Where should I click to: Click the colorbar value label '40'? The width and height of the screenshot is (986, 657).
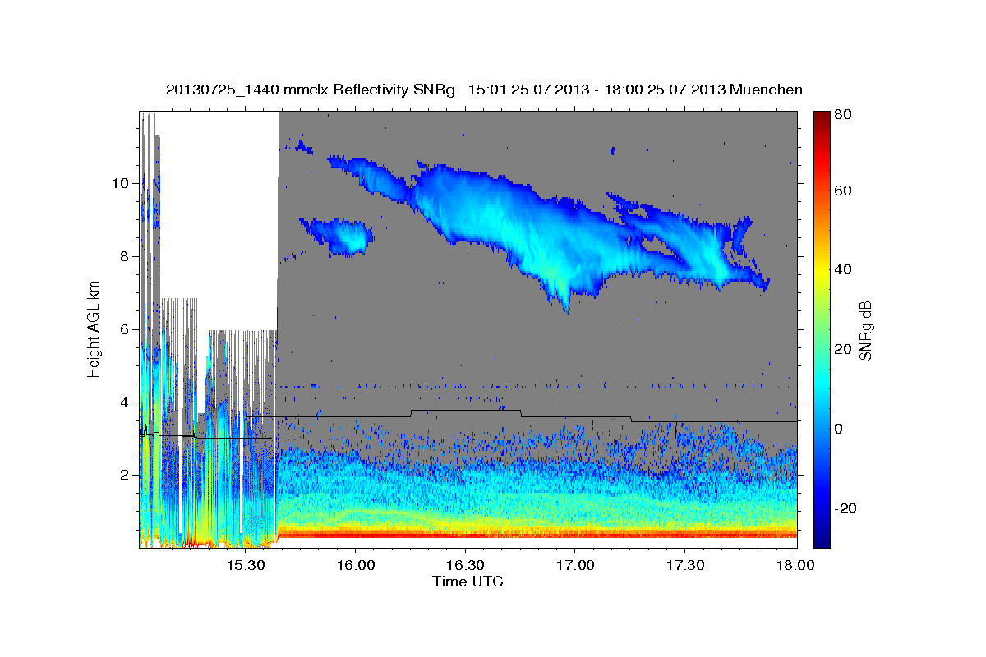coord(842,269)
